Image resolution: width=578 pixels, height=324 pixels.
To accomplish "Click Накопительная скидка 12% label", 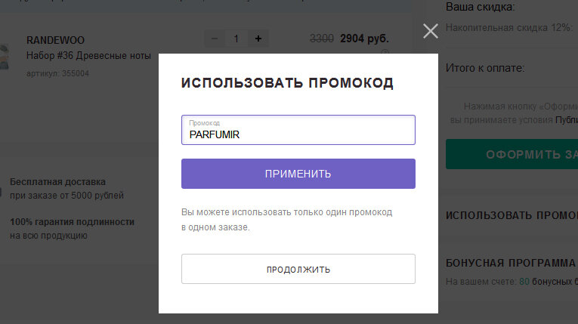I will tap(509, 28).
